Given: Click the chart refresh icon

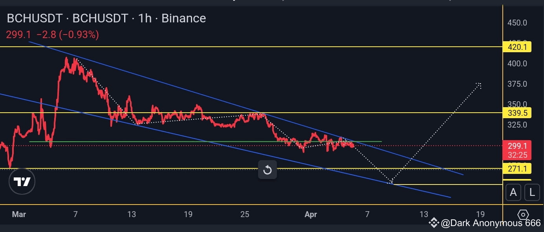Looking at the screenshot, I should pyautogui.click(x=267, y=170).
